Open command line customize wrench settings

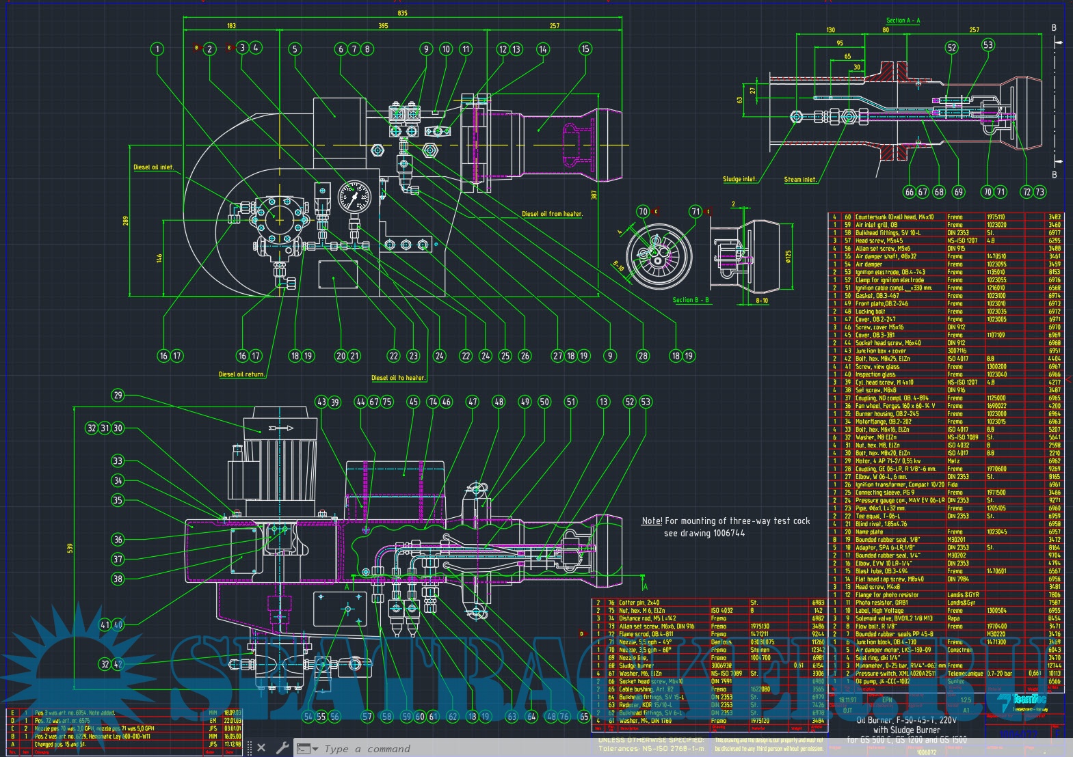(282, 748)
